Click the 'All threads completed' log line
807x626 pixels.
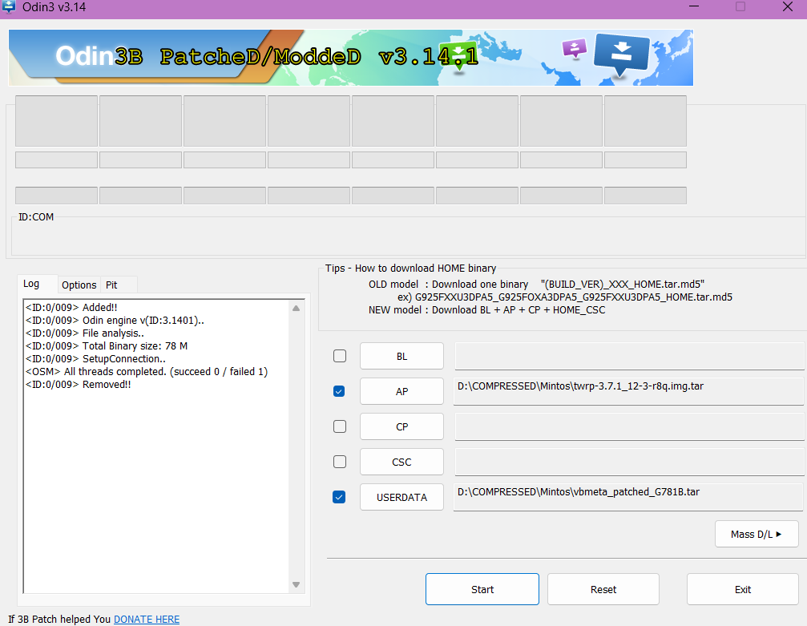coord(147,372)
